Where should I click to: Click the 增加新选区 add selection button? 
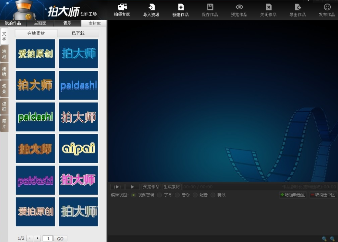[293, 195]
